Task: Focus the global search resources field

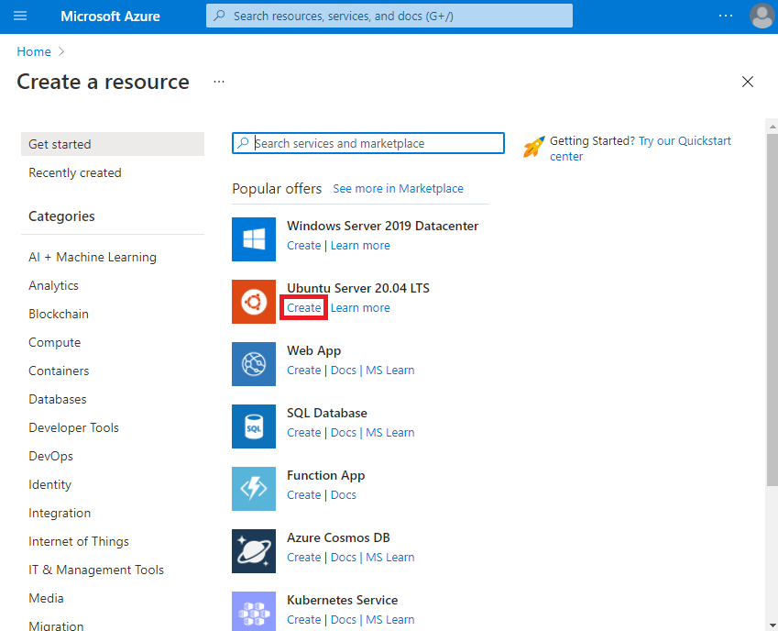Action: [389, 16]
